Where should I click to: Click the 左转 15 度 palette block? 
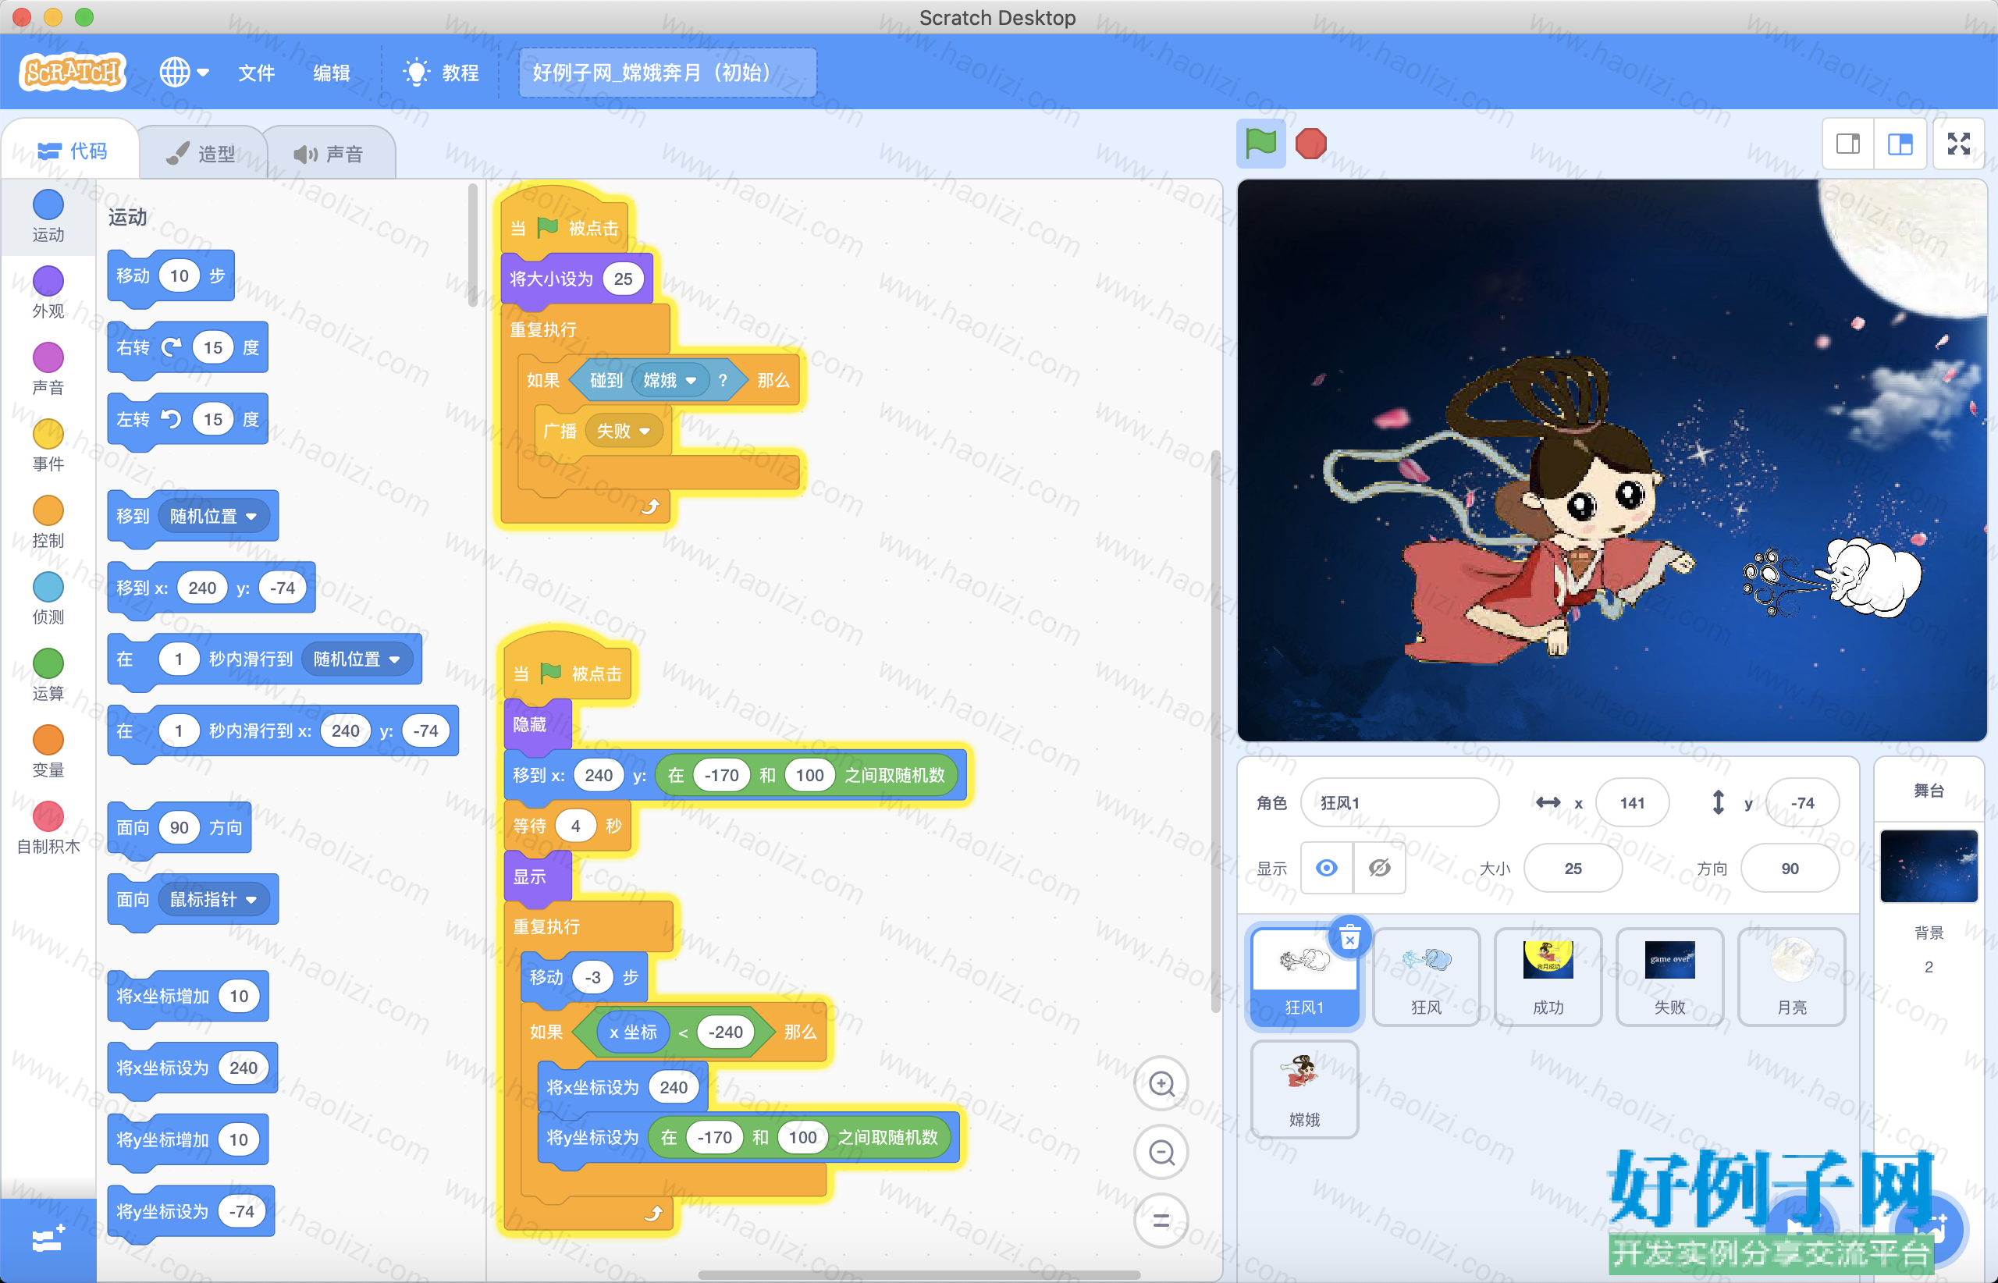tap(187, 419)
